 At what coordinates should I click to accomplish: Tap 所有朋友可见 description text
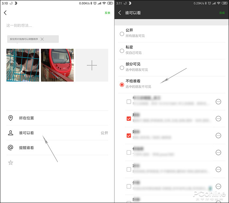pos(135,36)
